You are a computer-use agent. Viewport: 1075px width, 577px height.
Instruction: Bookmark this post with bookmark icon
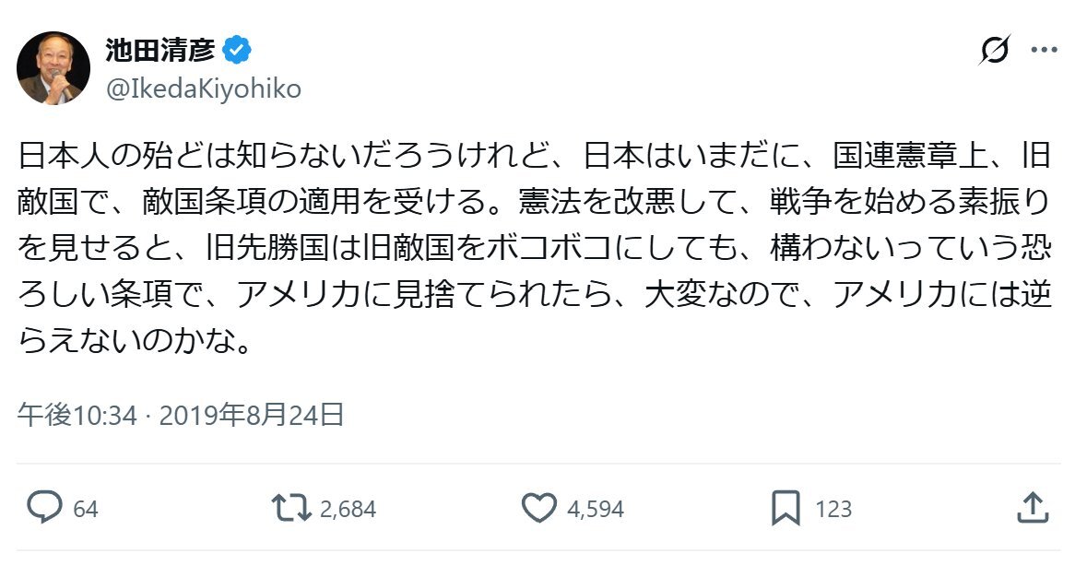785,508
